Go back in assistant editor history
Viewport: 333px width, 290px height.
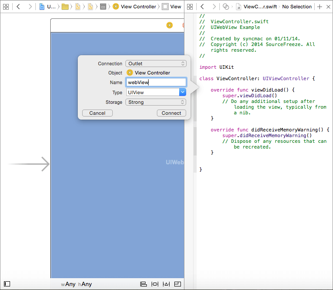(x=202, y=7)
